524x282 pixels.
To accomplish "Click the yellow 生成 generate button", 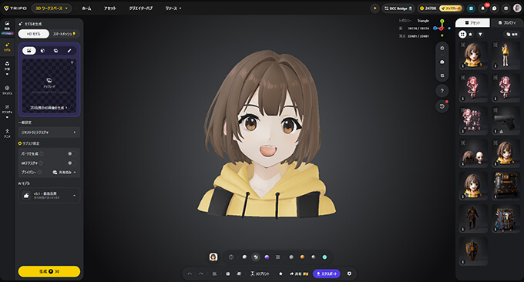I will point(49,271).
